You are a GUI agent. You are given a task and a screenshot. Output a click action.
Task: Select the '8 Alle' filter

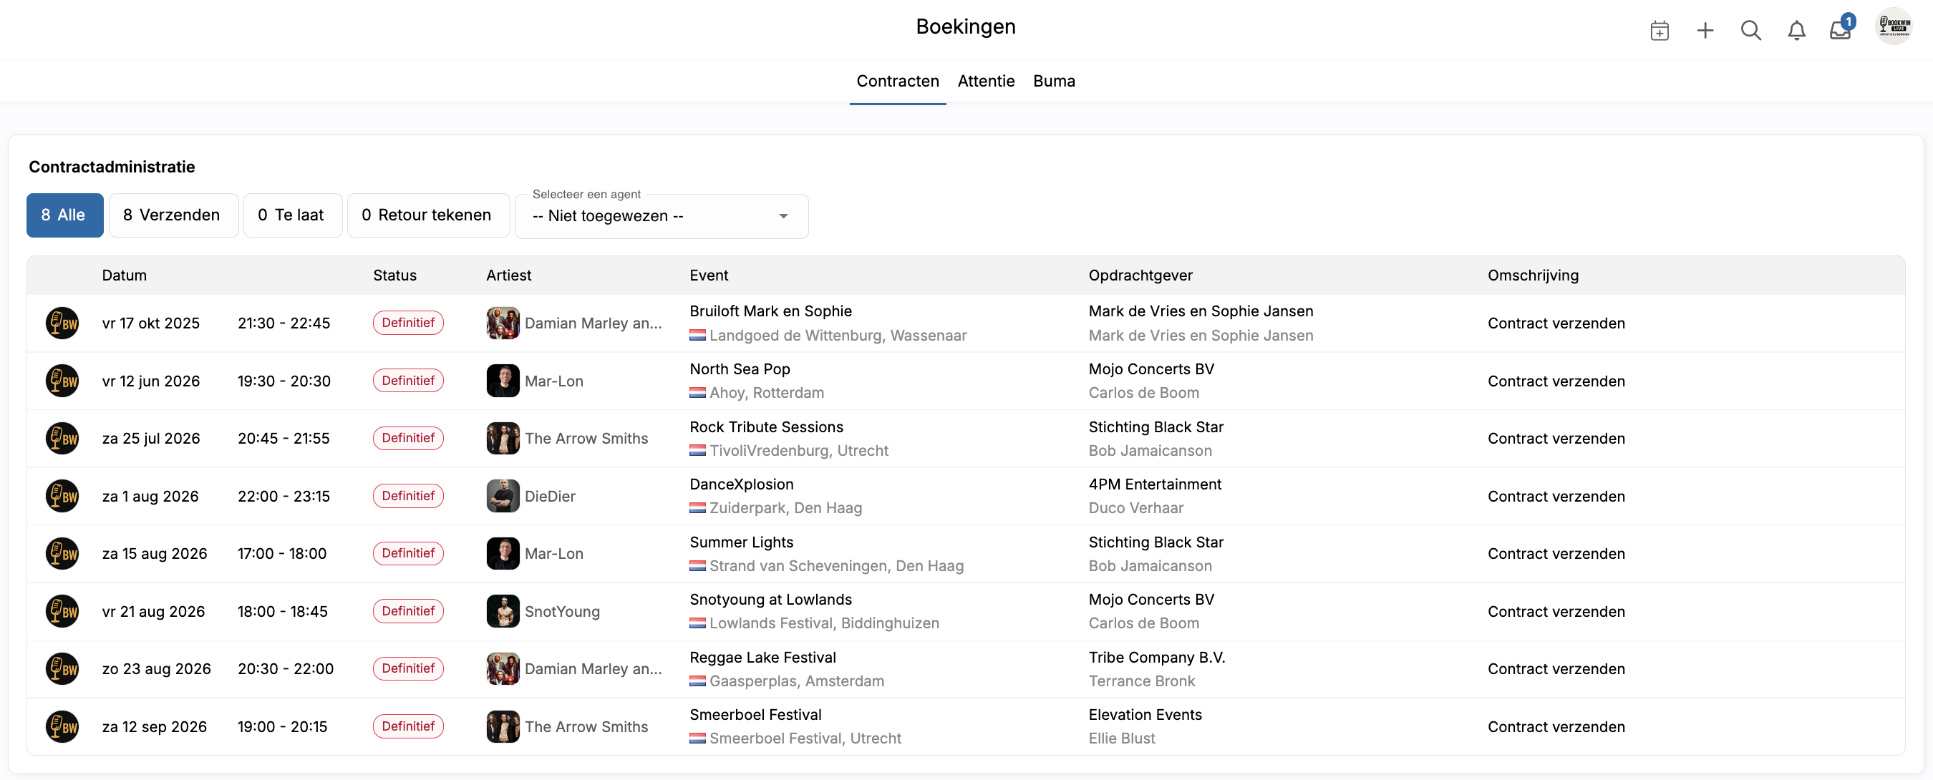[64, 215]
